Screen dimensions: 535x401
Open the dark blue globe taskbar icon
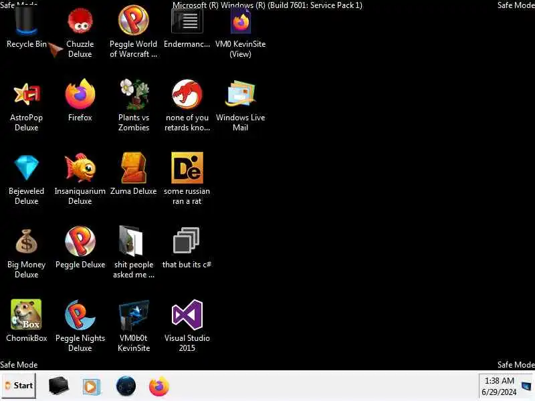click(x=126, y=386)
